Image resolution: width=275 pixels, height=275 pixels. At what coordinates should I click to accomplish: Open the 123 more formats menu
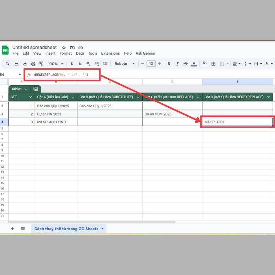105,64
